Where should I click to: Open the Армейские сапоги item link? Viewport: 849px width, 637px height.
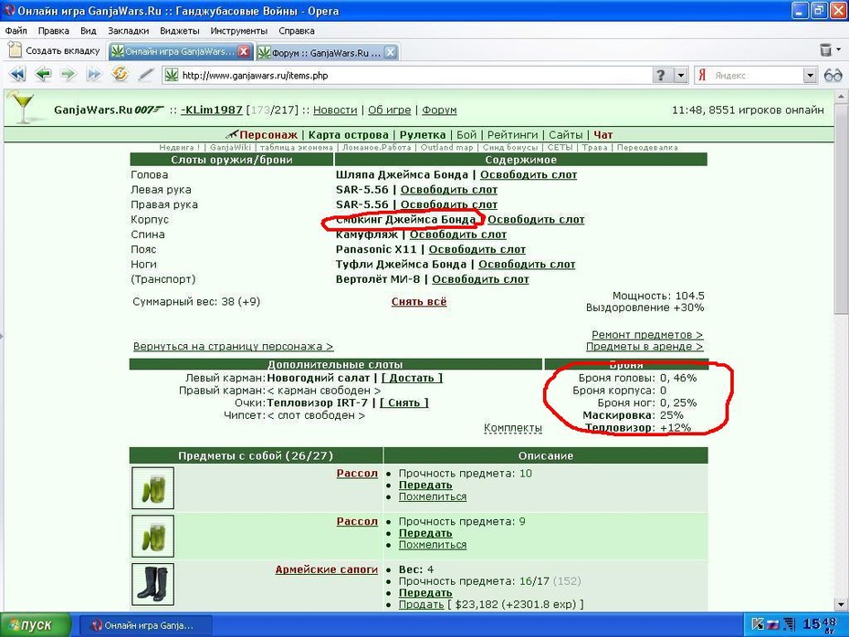327,569
